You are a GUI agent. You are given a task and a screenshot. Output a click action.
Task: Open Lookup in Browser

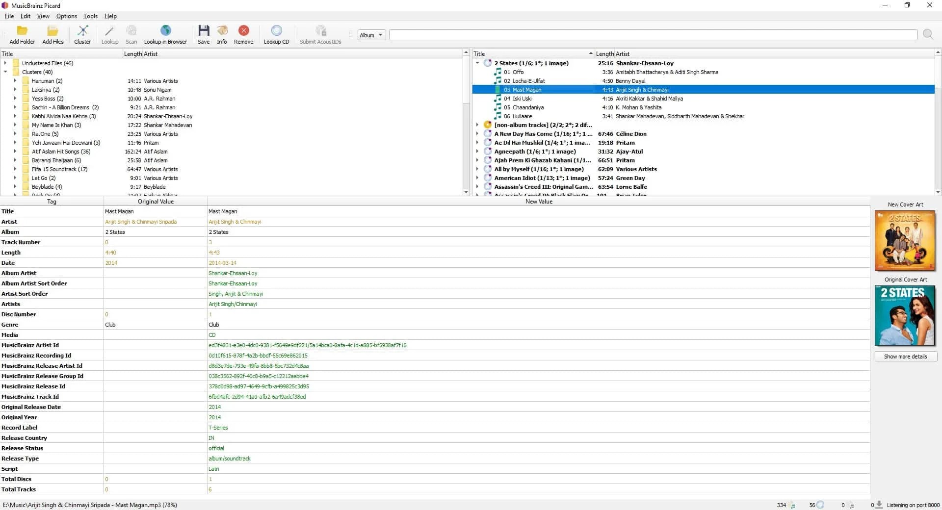[x=165, y=34]
